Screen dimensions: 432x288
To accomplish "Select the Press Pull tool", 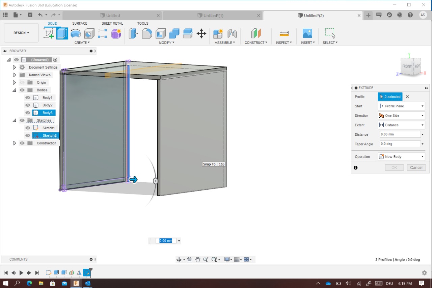I will (x=133, y=33).
